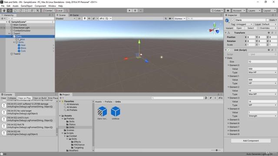Screen dimensions: 278x156
Task: Open the Window menu
Action: pyautogui.click(x=52, y=6)
